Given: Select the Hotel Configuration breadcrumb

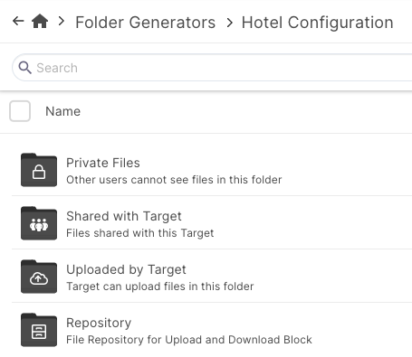Looking at the screenshot, I should (x=318, y=23).
